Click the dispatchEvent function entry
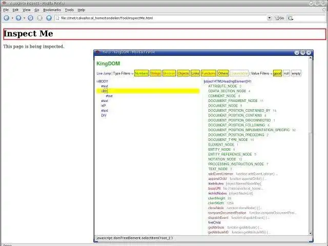Screen dimensions: 328x246 coord(218,217)
